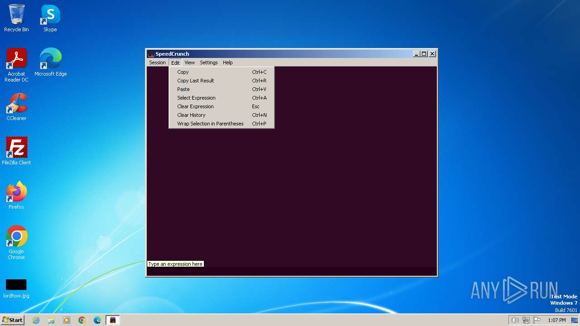This screenshot has width=580, height=326.
Task: Choose Select Expression entry
Action: [x=222, y=98]
